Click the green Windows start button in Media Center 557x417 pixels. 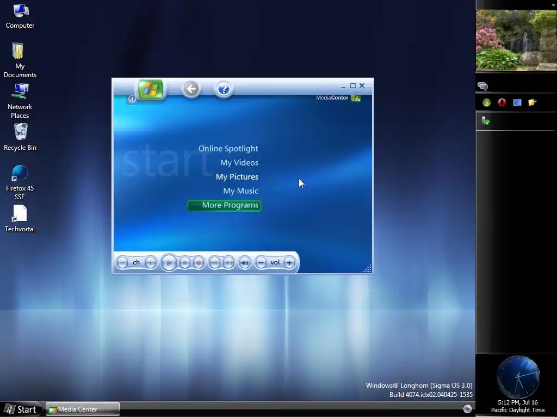coord(150,90)
